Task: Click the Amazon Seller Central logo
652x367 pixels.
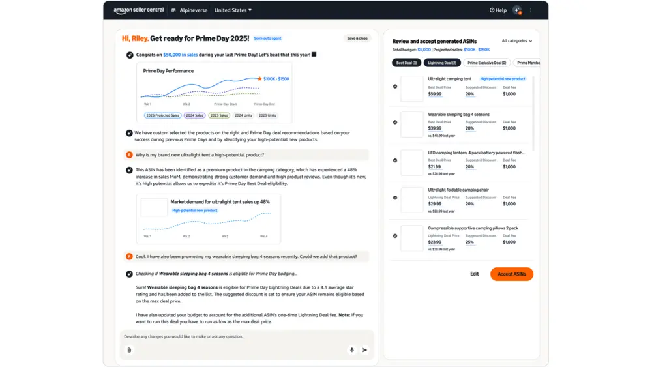Action: coord(139,10)
